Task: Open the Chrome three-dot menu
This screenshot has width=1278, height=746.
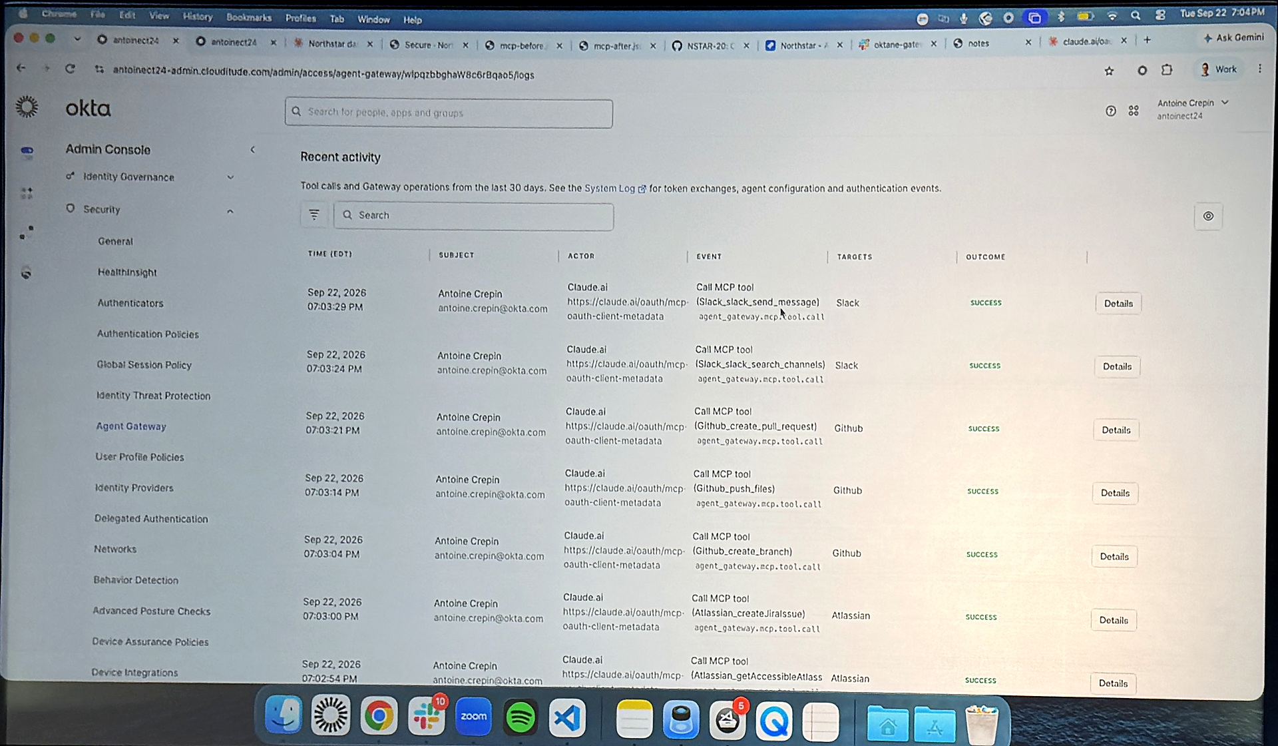Action: (x=1259, y=69)
